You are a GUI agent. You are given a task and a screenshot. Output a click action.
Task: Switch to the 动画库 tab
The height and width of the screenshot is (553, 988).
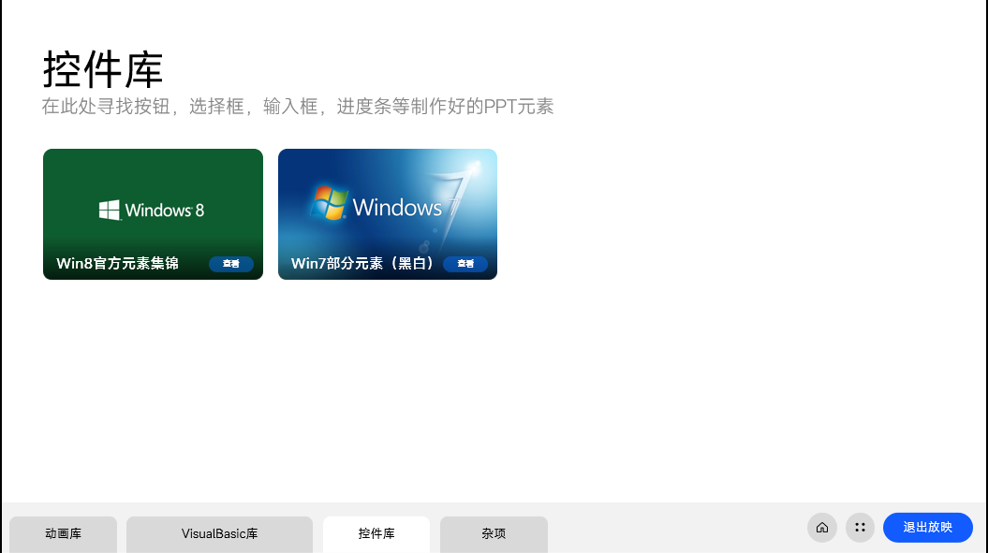[64, 534]
